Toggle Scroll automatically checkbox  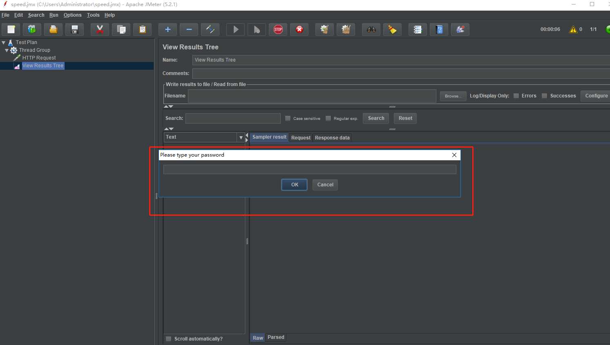pos(168,339)
